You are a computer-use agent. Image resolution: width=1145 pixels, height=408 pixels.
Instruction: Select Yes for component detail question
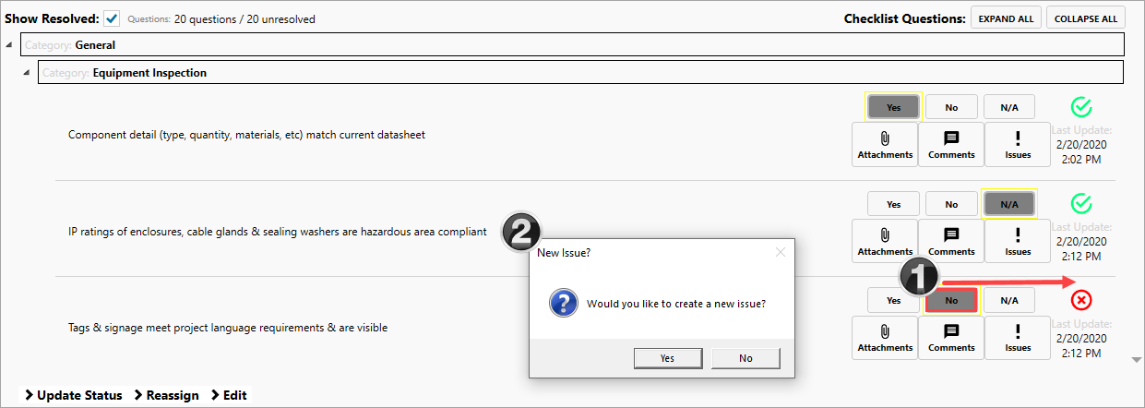tap(893, 107)
